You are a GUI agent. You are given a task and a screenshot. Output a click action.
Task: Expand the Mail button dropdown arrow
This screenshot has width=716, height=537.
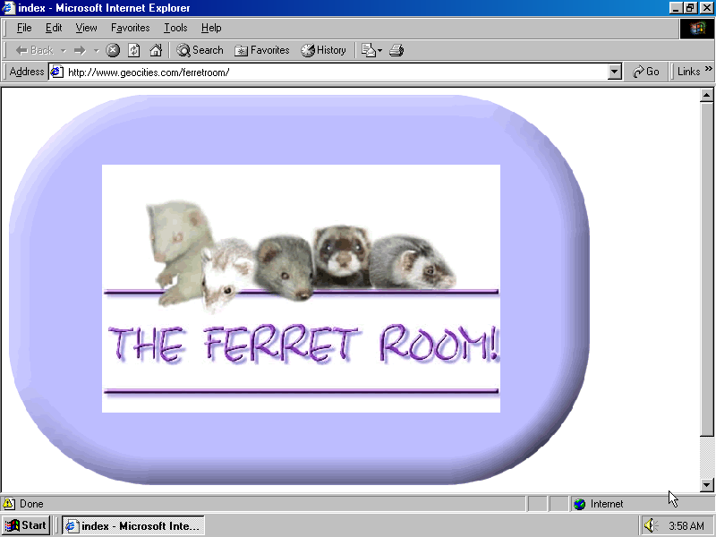pyautogui.click(x=379, y=51)
